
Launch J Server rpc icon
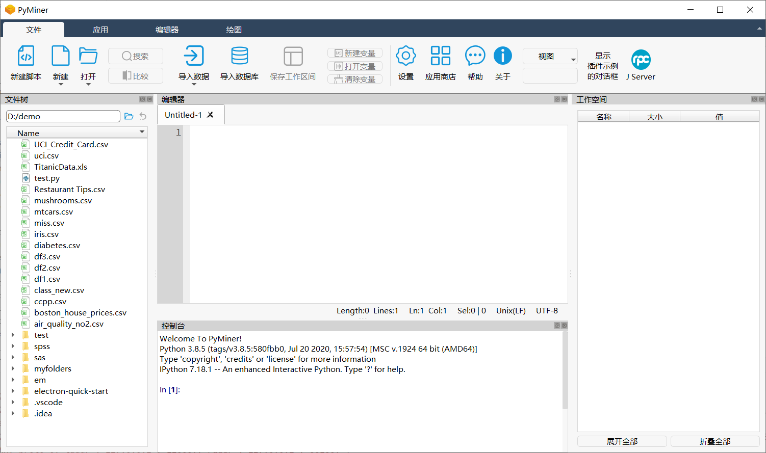[x=641, y=60]
